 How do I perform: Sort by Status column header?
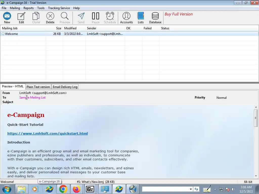point(209,28)
